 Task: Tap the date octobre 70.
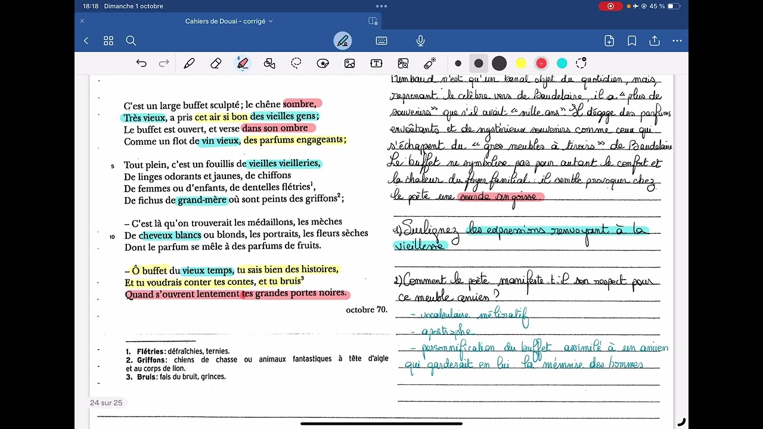coord(367,310)
